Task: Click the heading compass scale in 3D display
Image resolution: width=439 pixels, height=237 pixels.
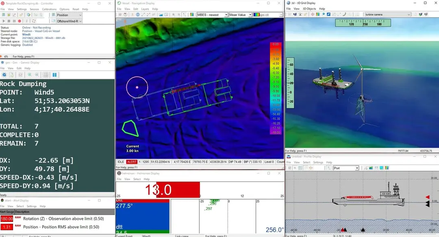Action: [363, 23]
